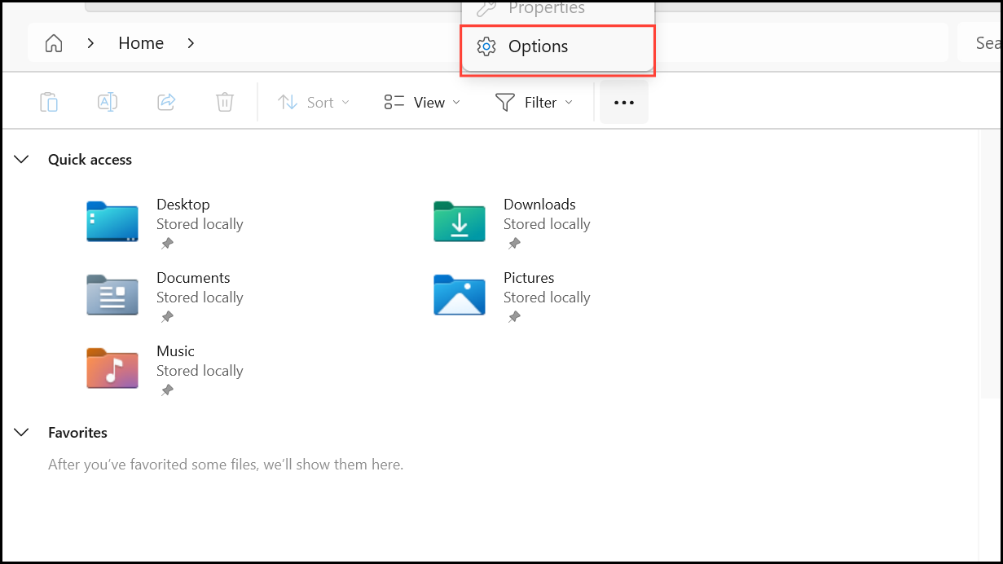Select the Rename icon
The width and height of the screenshot is (1003, 564).
pyautogui.click(x=107, y=102)
